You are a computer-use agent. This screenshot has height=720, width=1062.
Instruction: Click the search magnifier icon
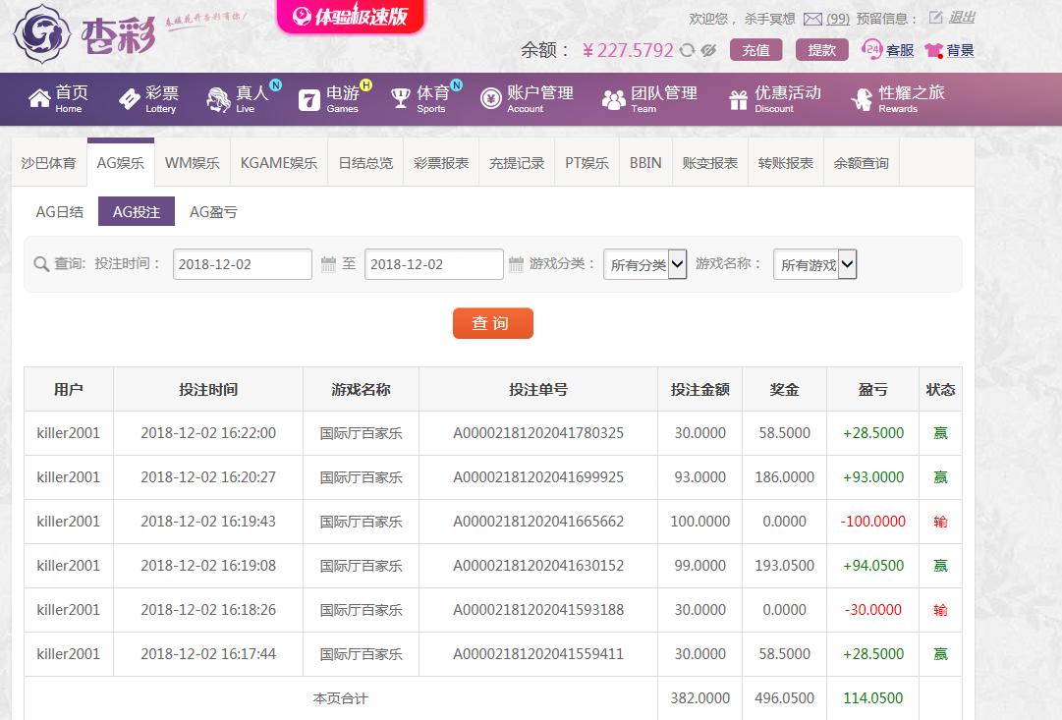pos(41,264)
